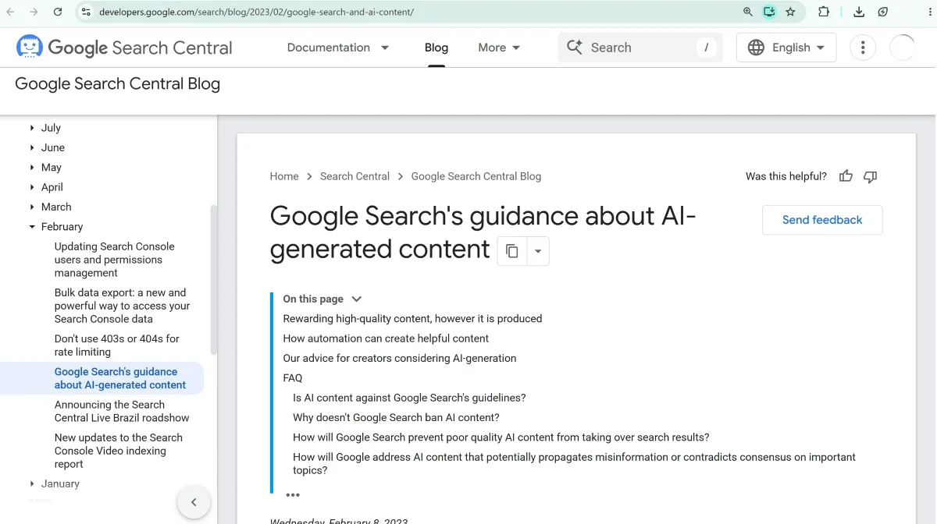Expand the April archive in sidebar
This screenshot has height=524, width=937.
pos(32,187)
